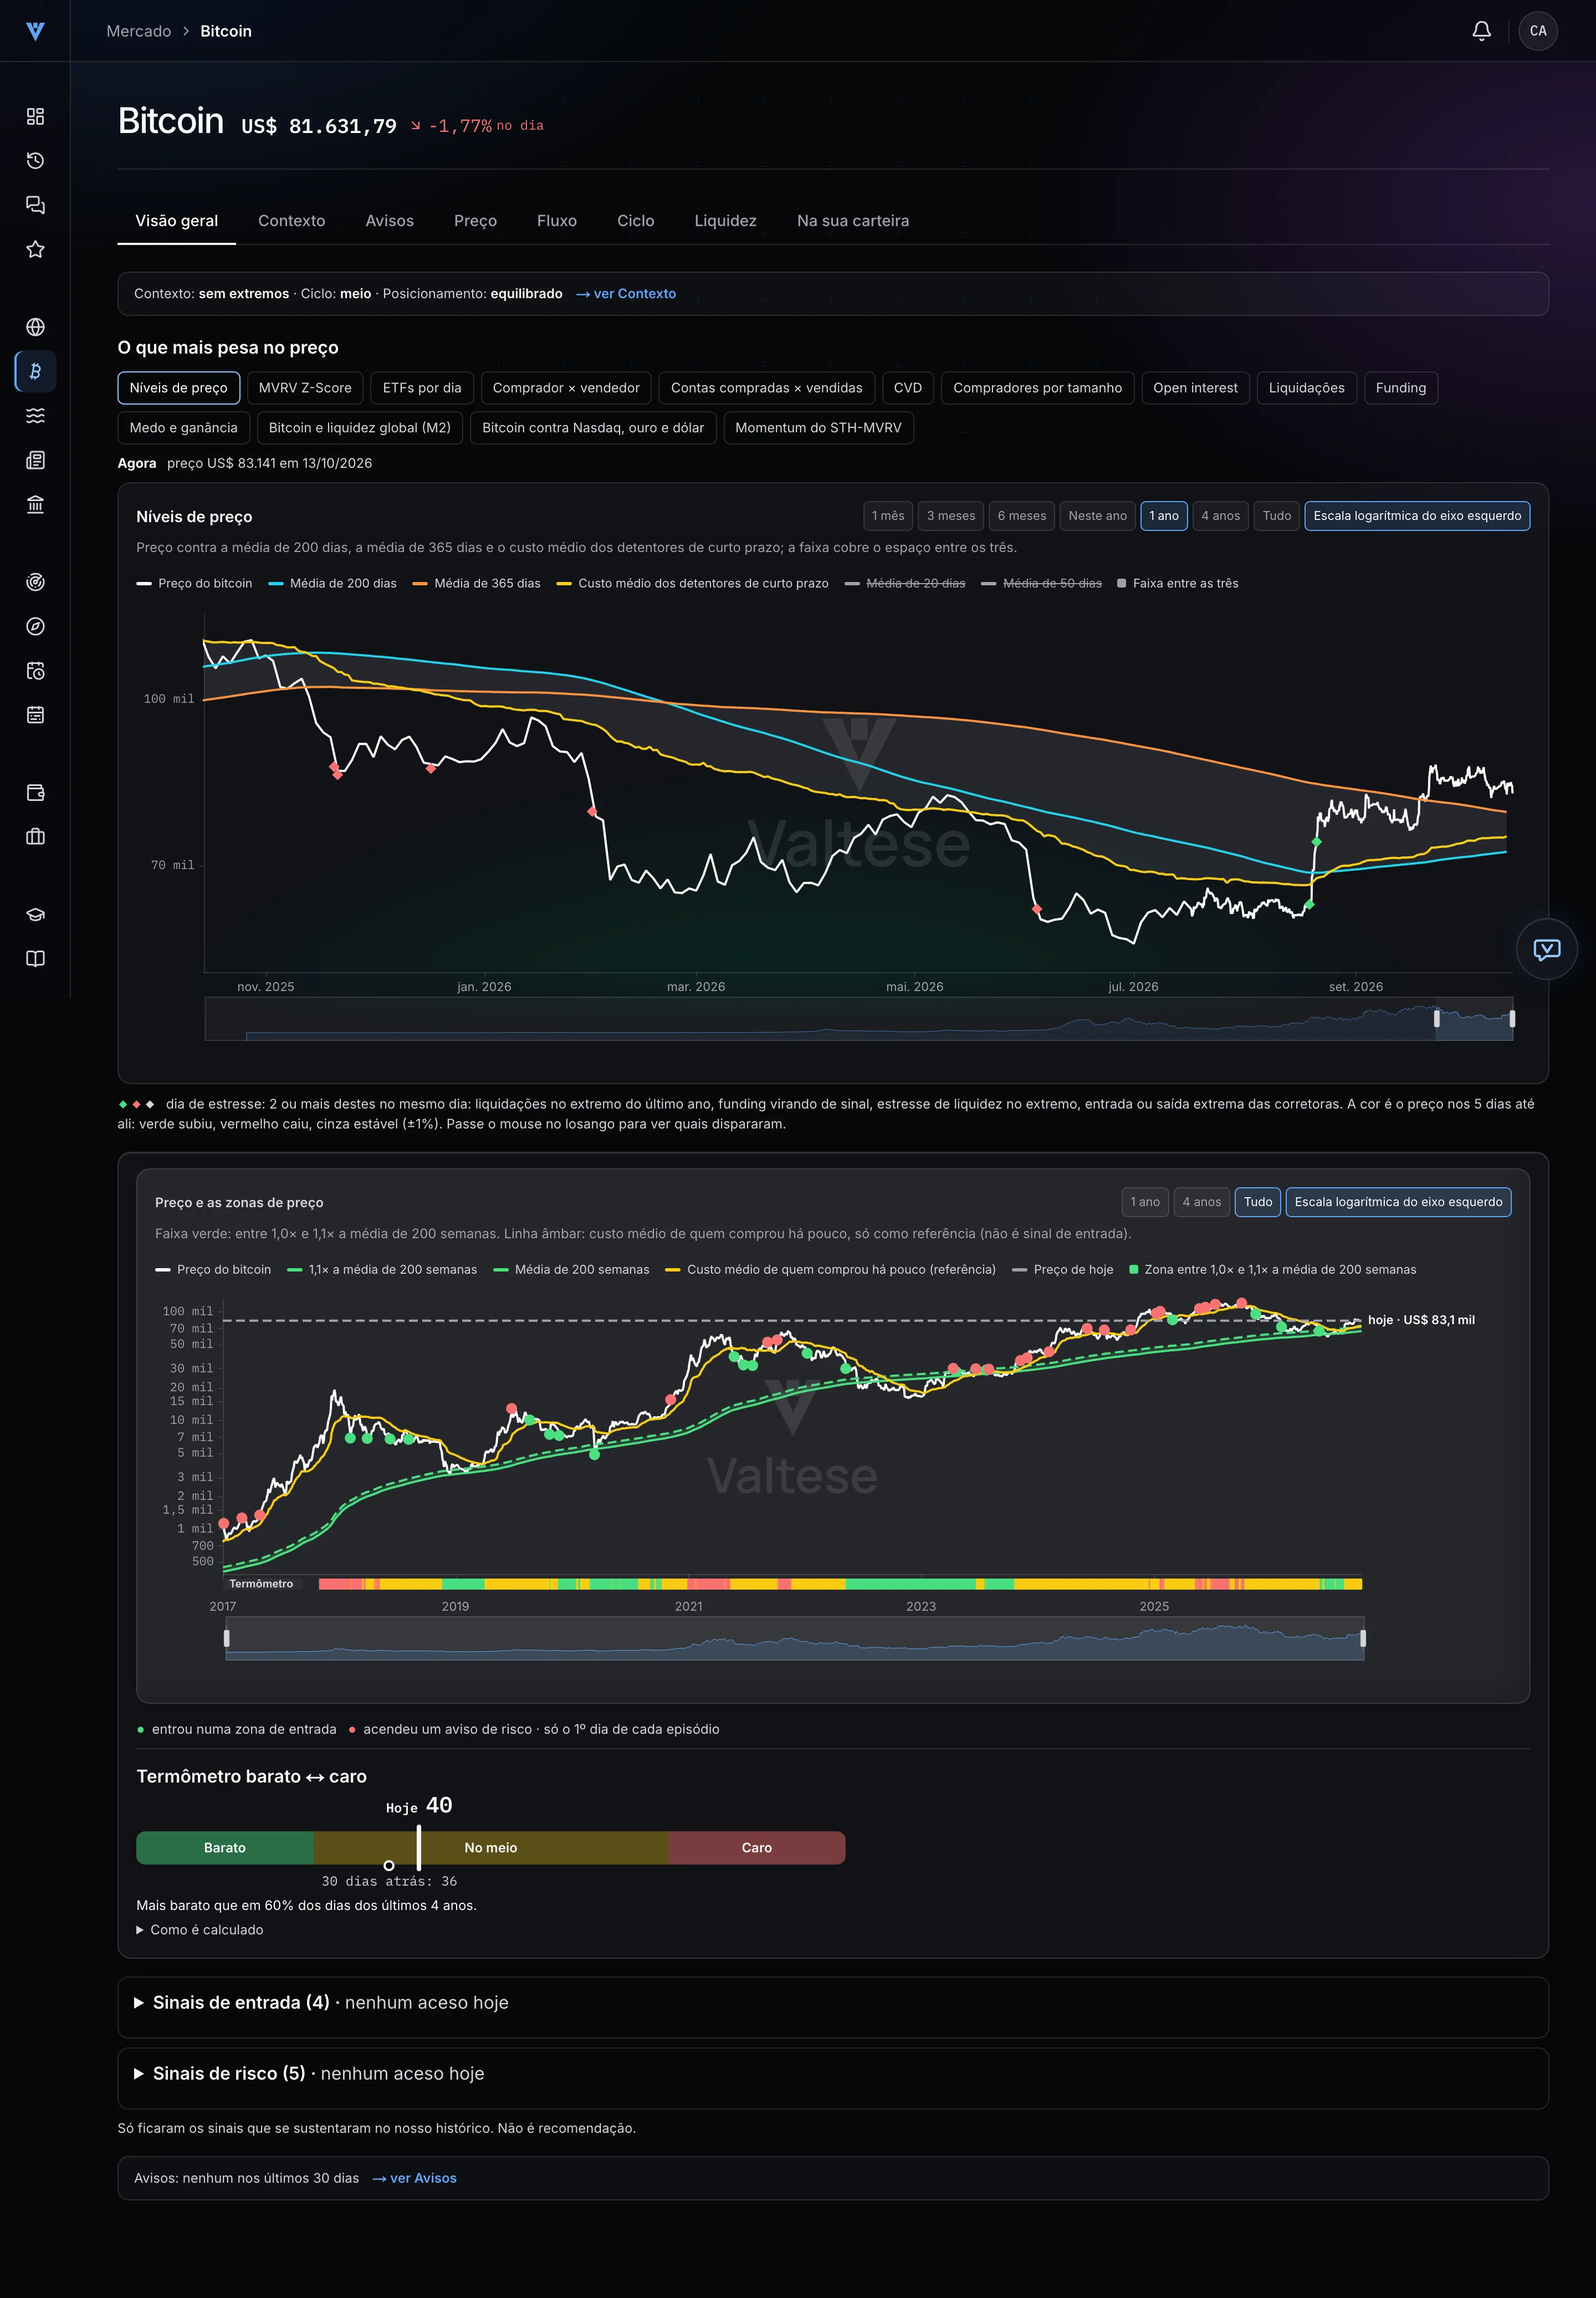1596x2298 pixels.
Task: Select the Bitcoin icon in sidebar
Action: tap(35, 371)
